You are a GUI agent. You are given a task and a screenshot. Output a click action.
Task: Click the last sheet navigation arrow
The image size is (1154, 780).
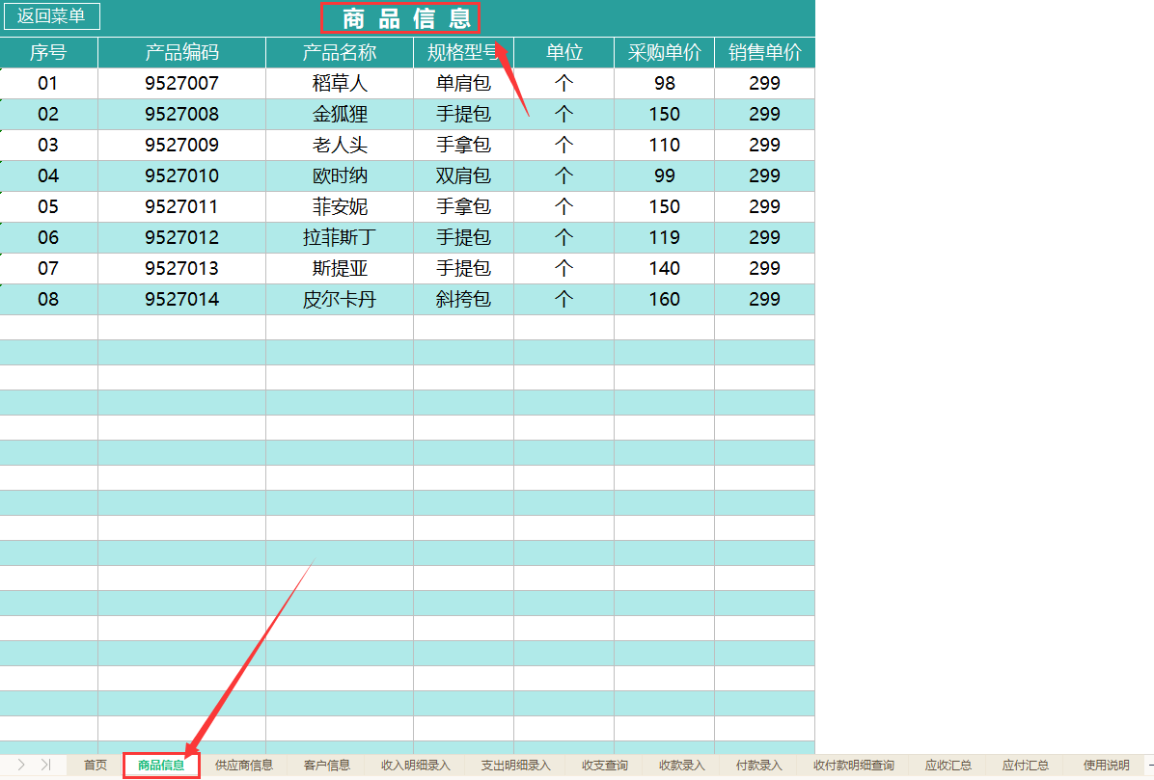tap(44, 765)
